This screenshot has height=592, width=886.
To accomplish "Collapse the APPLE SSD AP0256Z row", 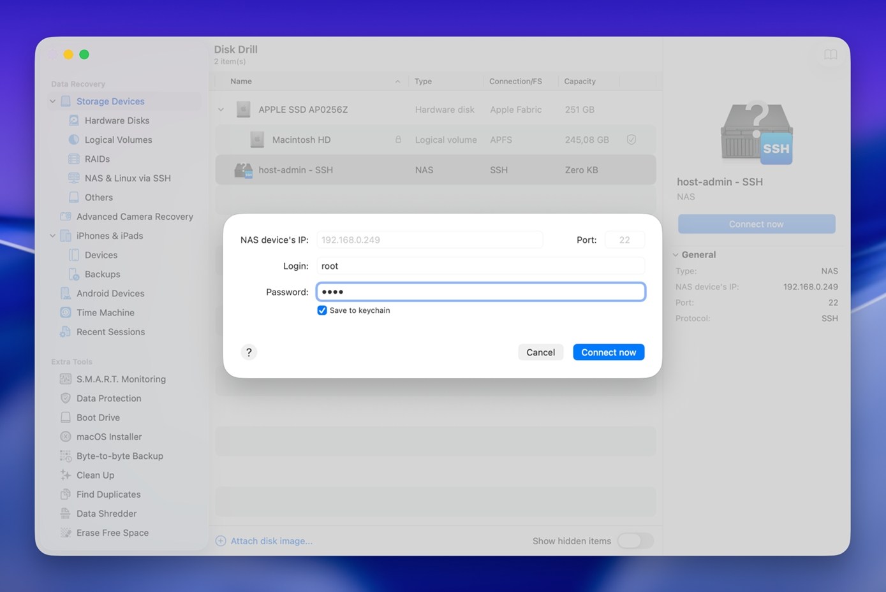I will [221, 109].
